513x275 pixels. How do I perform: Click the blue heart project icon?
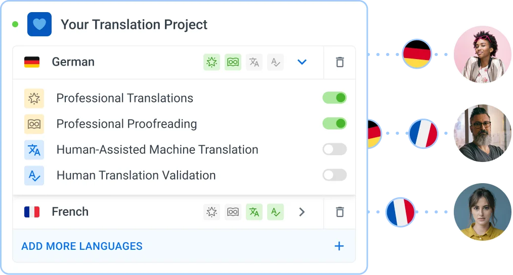[39, 24]
